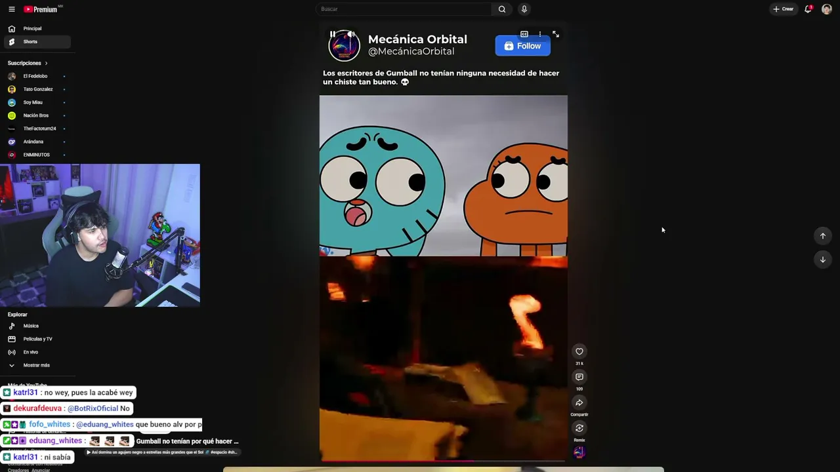Open Música under Explorar
The height and width of the screenshot is (472, 840).
point(37,326)
